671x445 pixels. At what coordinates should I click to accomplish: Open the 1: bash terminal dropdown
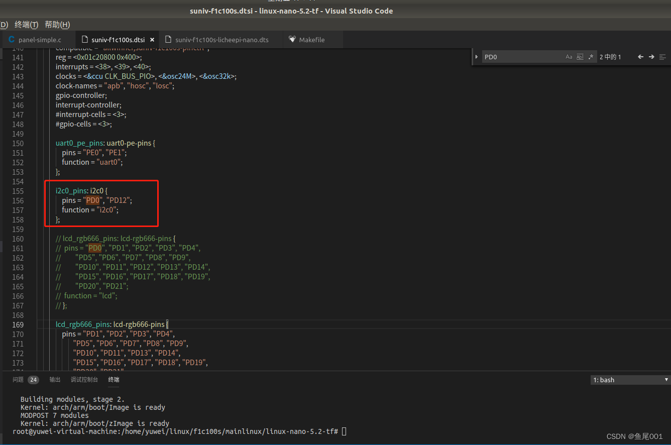630,380
